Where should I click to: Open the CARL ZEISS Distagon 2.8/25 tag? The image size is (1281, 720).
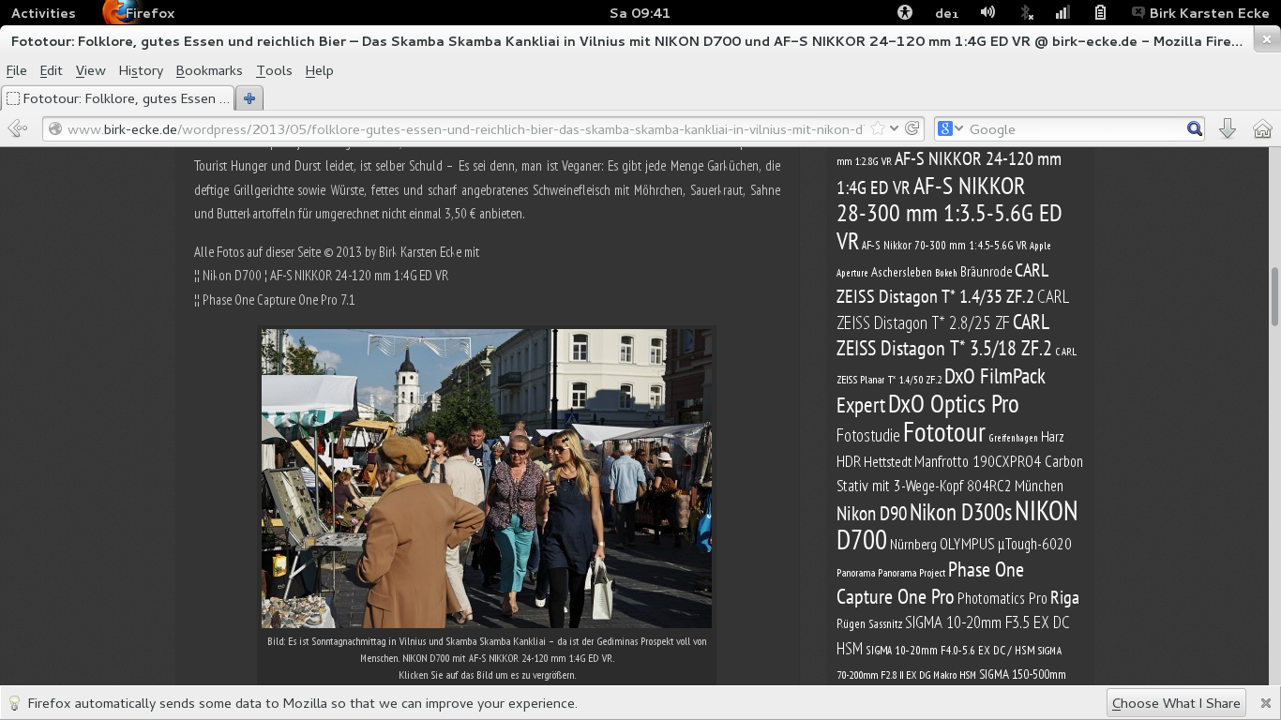point(953,309)
